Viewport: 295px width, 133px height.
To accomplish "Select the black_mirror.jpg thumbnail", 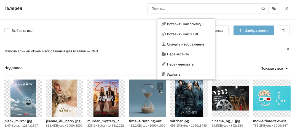I will [x=23, y=98].
